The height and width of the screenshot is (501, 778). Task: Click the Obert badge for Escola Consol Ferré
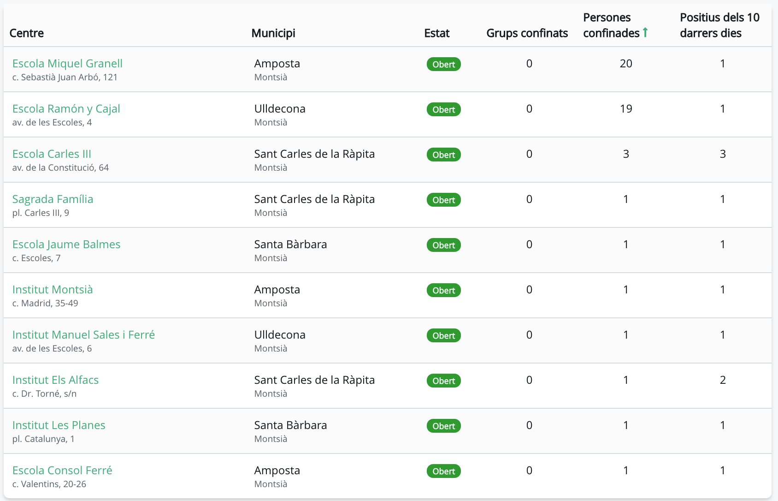tap(443, 471)
